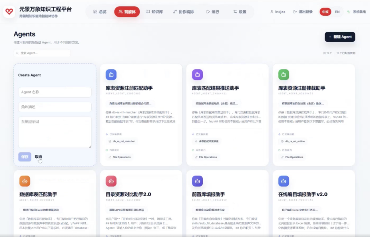Click the heart logo icon
Screen dimensions: 370x237
(9, 11)
